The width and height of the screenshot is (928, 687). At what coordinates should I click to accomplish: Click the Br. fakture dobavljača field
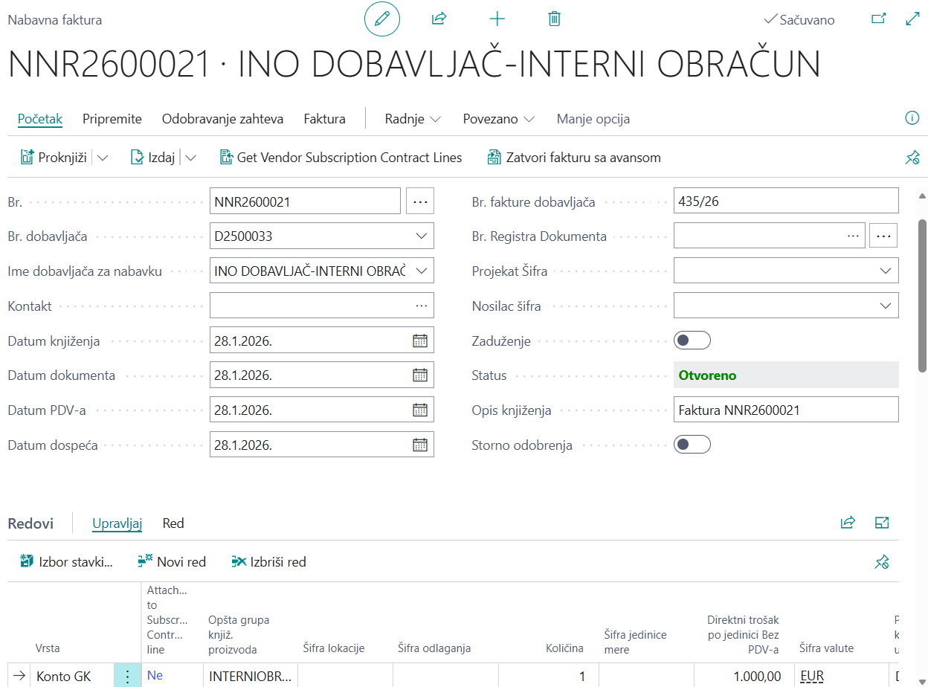(785, 201)
